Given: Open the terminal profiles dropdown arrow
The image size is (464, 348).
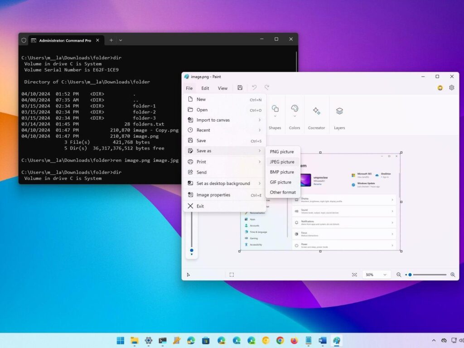Looking at the screenshot, I should point(121,40).
